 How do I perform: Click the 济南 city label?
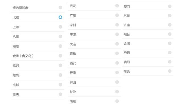[x=127, y=25]
